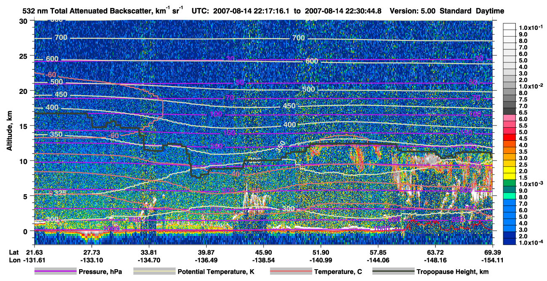
Task: Click the 'Standard' label in title
Action: tap(456, 11)
